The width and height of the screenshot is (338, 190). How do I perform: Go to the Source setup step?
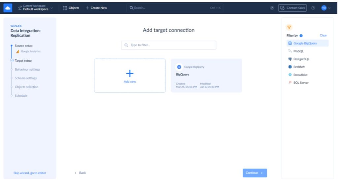point(23,46)
